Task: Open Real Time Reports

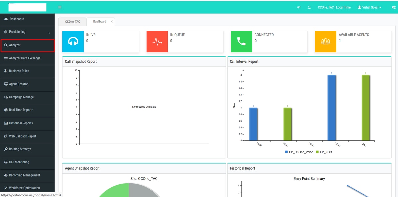Action: 27,110
